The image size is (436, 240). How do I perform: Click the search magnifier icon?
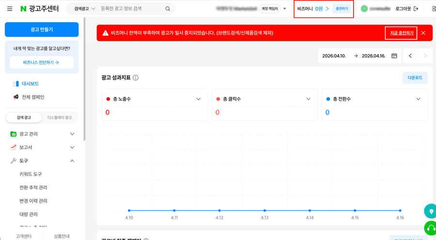pos(168,9)
